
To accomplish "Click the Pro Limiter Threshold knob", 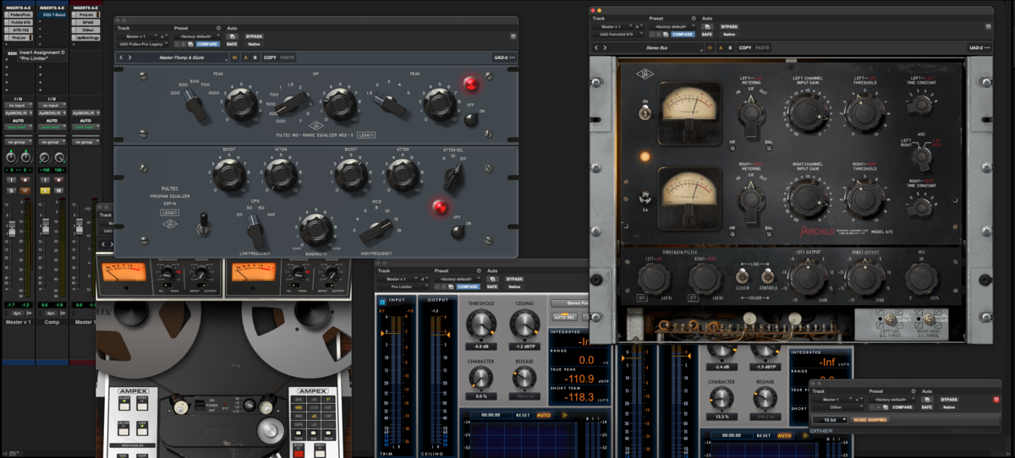I will tap(480, 323).
